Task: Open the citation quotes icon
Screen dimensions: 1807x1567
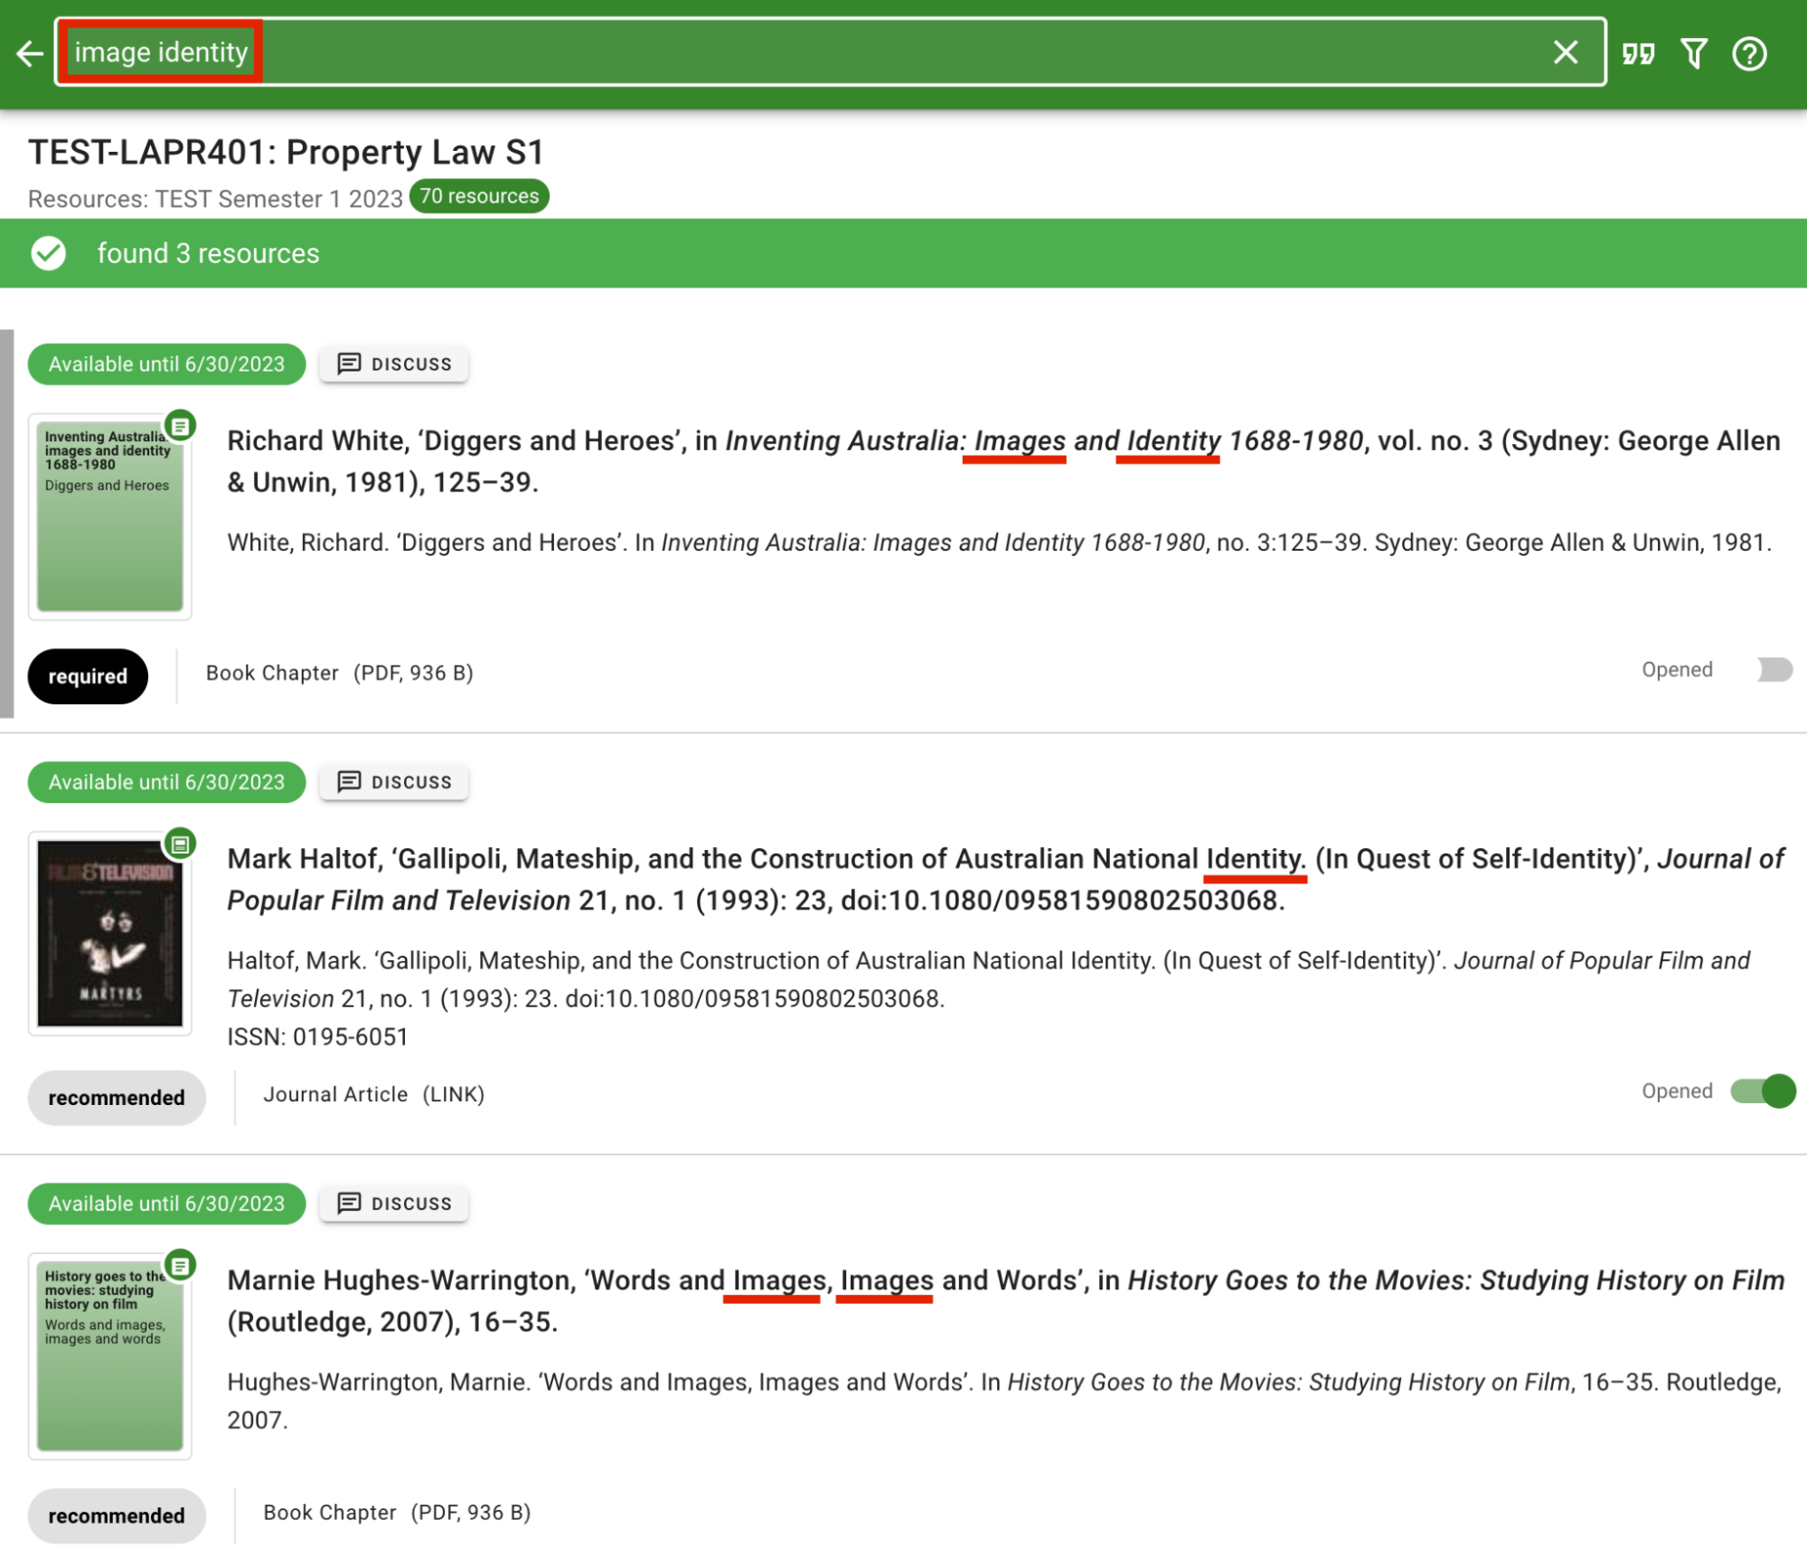Action: [1637, 53]
